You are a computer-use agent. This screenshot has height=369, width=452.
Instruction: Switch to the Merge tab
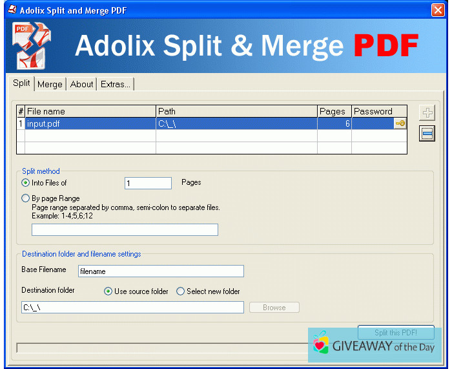(x=50, y=84)
